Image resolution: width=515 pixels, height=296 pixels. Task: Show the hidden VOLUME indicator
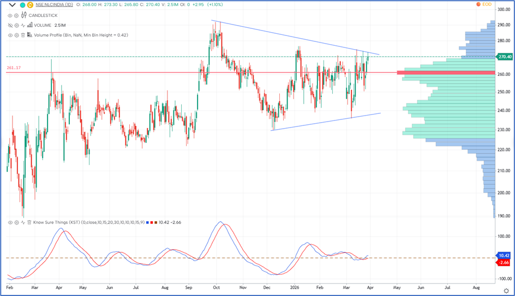[x=10, y=25]
